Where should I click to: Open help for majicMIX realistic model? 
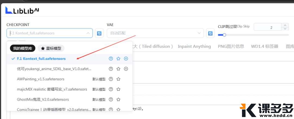click(x=111, y=89)
